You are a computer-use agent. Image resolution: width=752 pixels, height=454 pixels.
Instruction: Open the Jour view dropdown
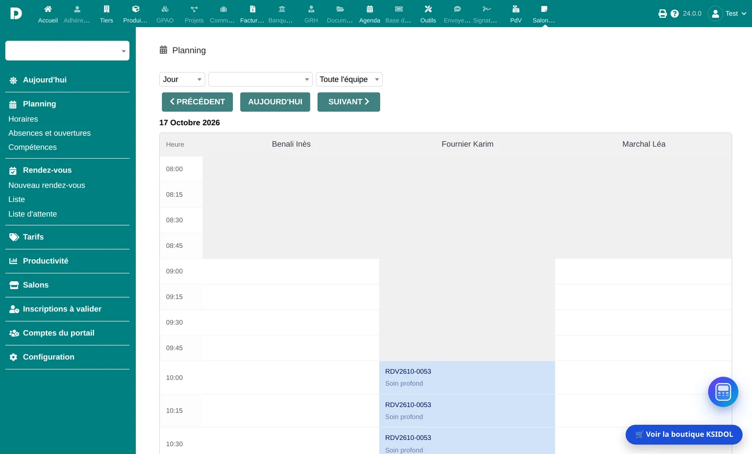[182, 79]
